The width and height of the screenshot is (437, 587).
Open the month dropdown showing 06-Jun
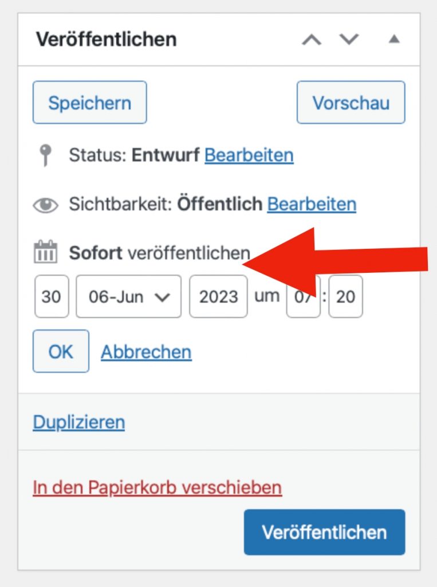pos(128,296)
